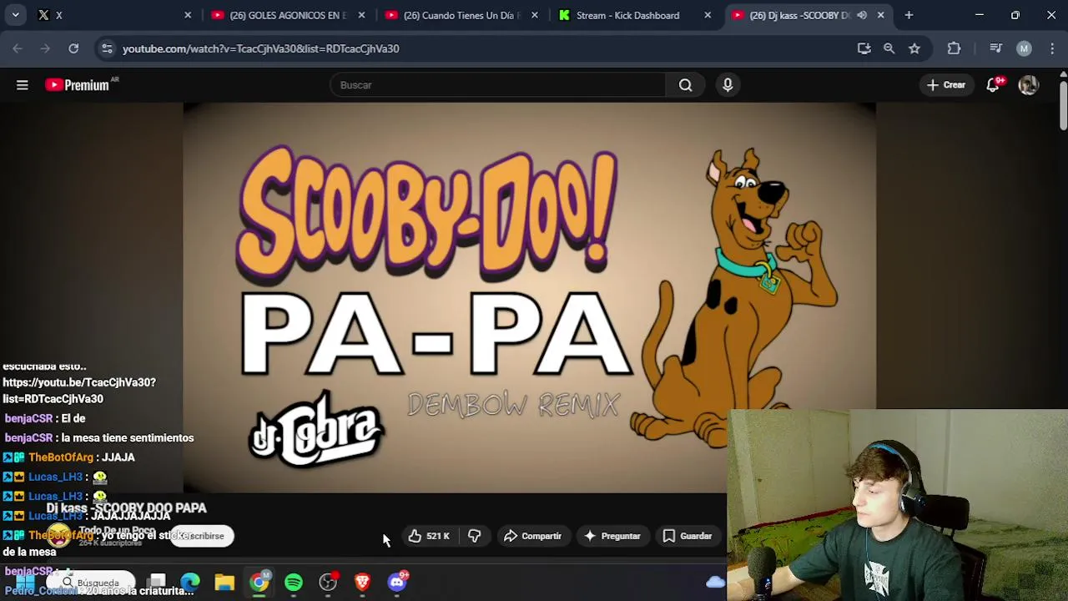This screenshot has width=1068, height=601.
Task: View site information icon in address bar
Action: [x=107, y=48]
